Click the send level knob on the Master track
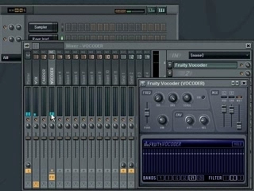The image size is (254, 191). 28,165
